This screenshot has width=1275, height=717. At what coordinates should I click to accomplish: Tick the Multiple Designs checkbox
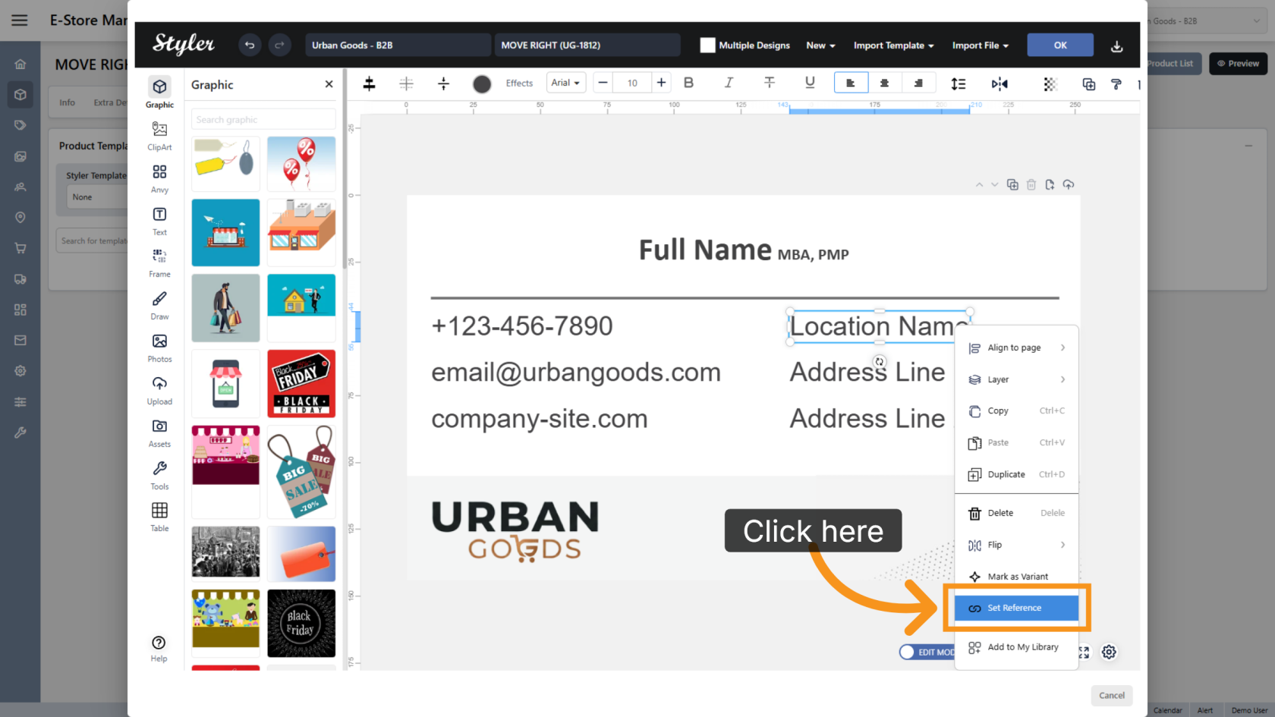pyautogui.click(x=707, y=46)
